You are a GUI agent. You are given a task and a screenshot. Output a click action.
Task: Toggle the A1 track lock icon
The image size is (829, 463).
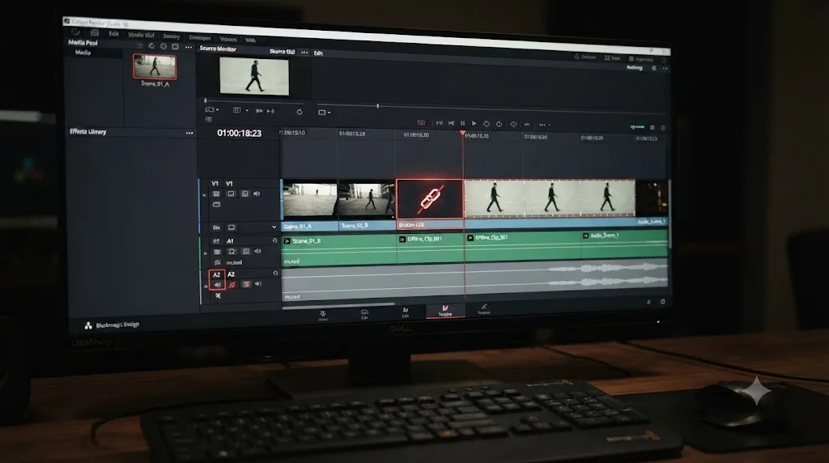pos(217,252)
